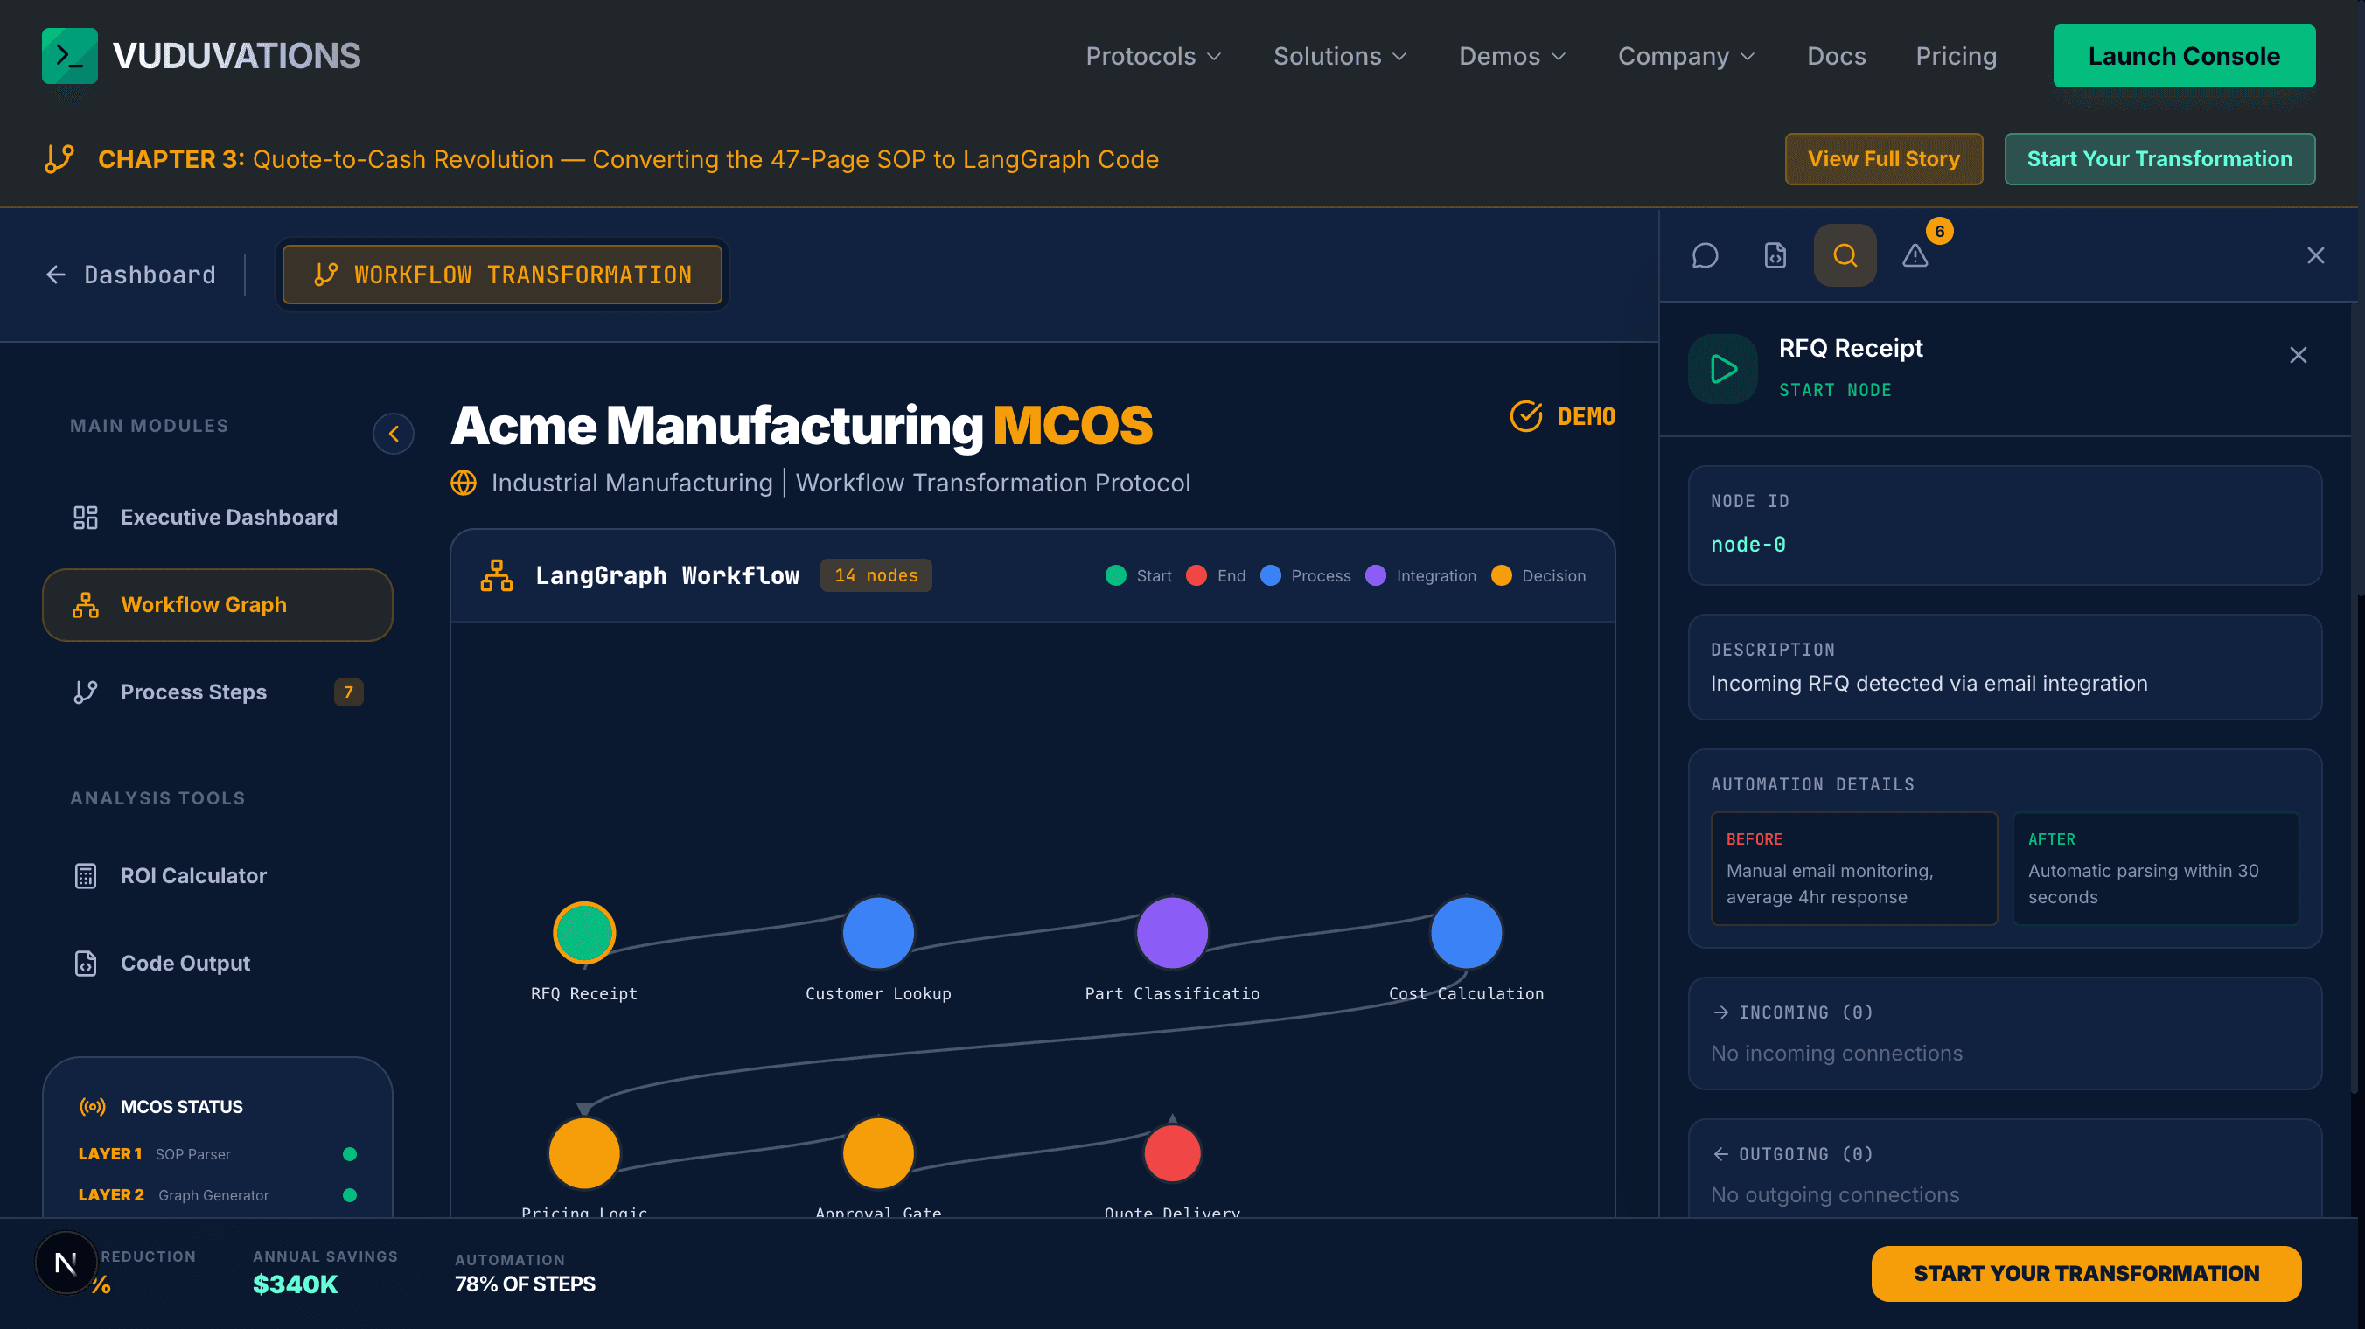Click the LangGraph Workflow hierarchy icon
Image resolution: width=2365 pixels, height=1329 pixels.
(497, 575)
